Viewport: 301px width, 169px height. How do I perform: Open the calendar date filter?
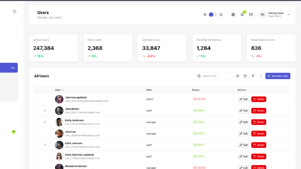click(245, 76)
